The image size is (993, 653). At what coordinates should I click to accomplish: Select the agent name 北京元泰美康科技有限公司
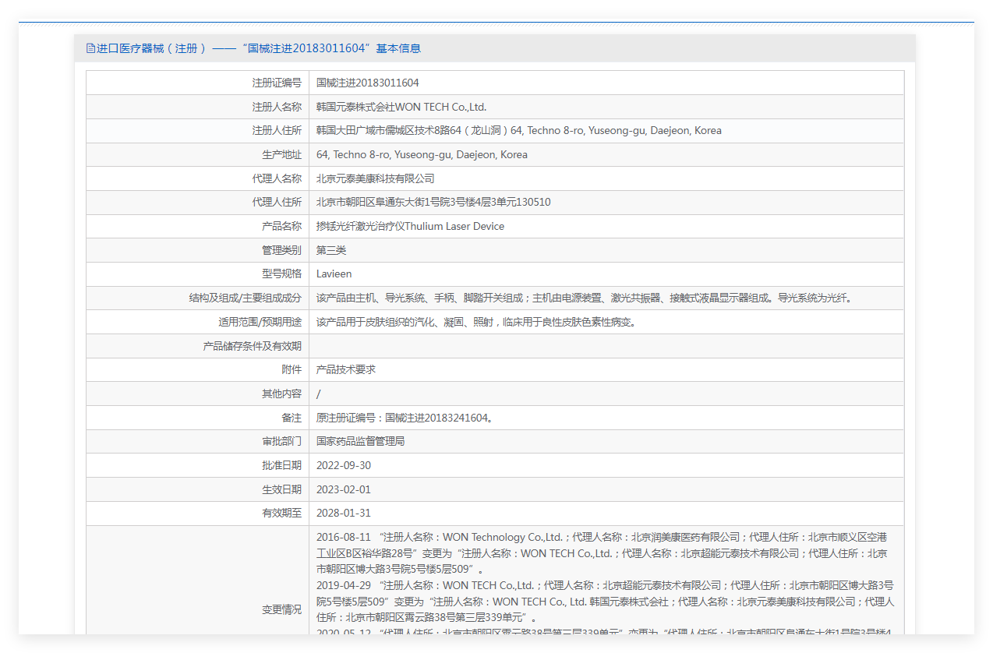point(375,178)
